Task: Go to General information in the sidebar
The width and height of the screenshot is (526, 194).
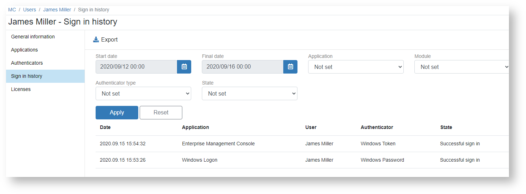Action: [x=33, y=37]
